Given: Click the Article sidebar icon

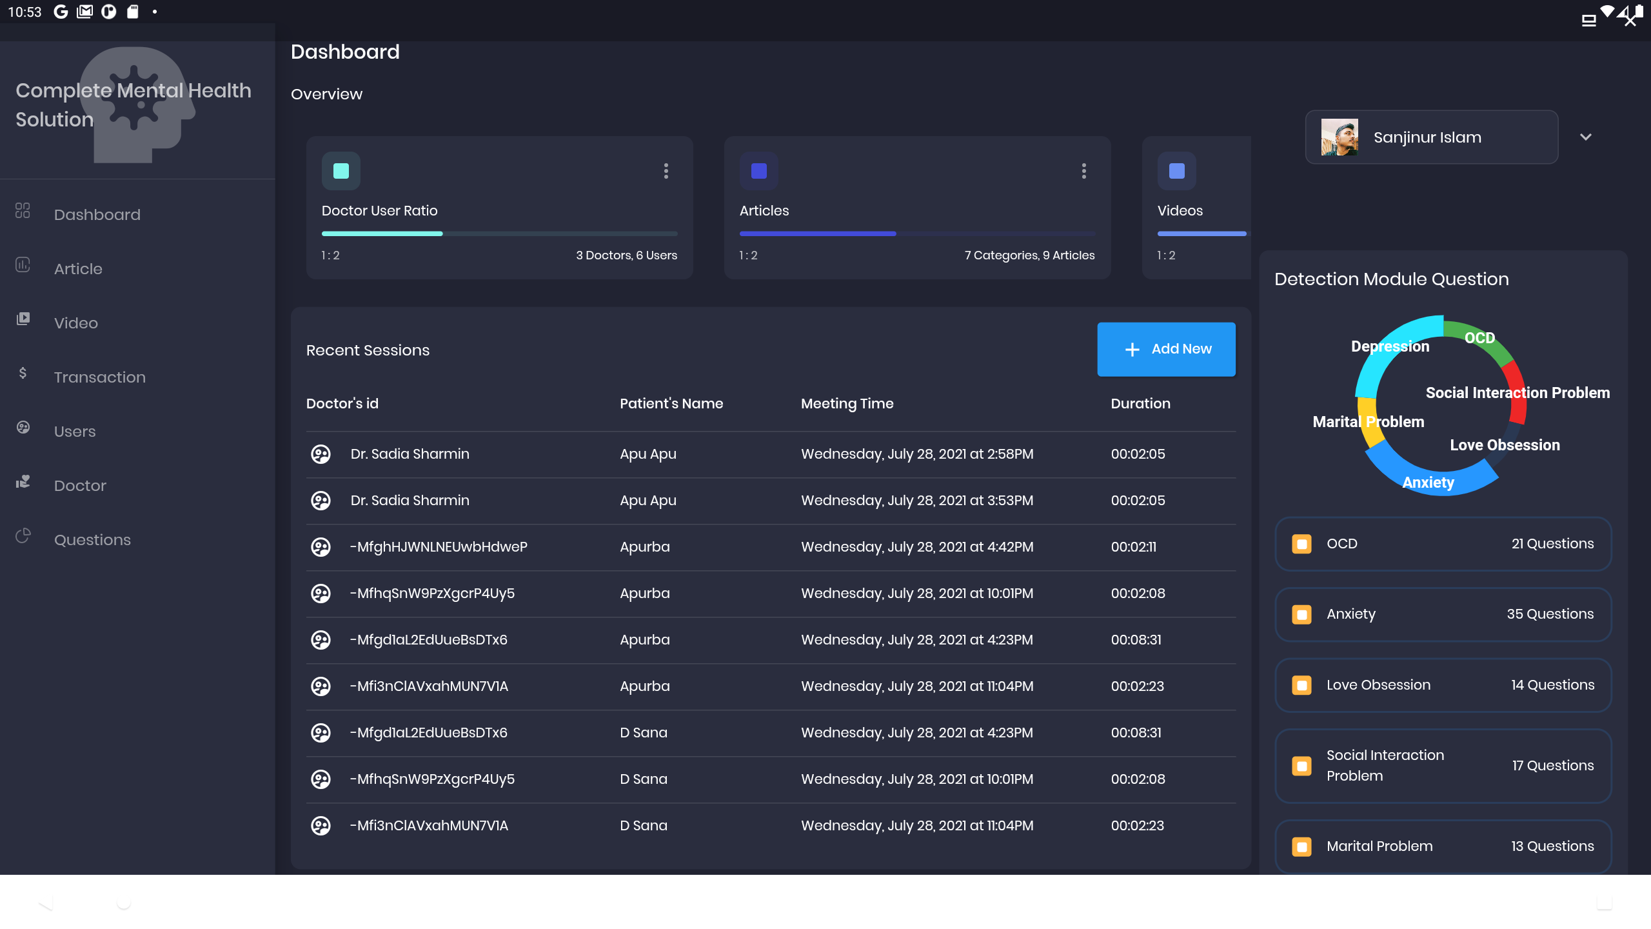Looking at the screenshot, I should tap(23, 265).
